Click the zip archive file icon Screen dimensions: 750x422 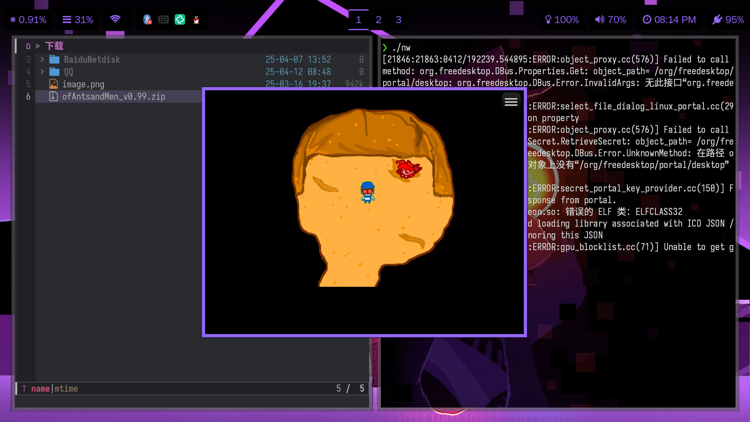(x=54, y=97)
